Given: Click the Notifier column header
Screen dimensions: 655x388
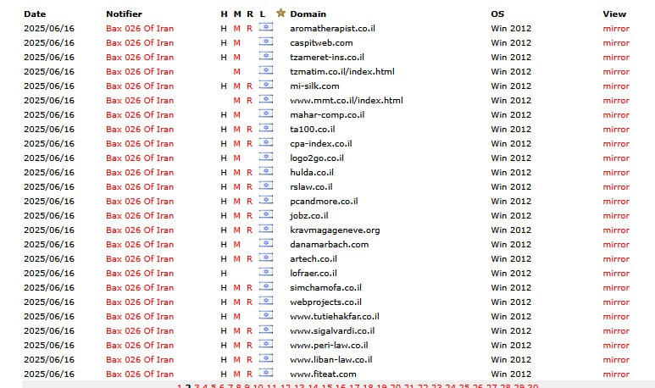Looking at the screenshot, I should [x=124, y=14].
